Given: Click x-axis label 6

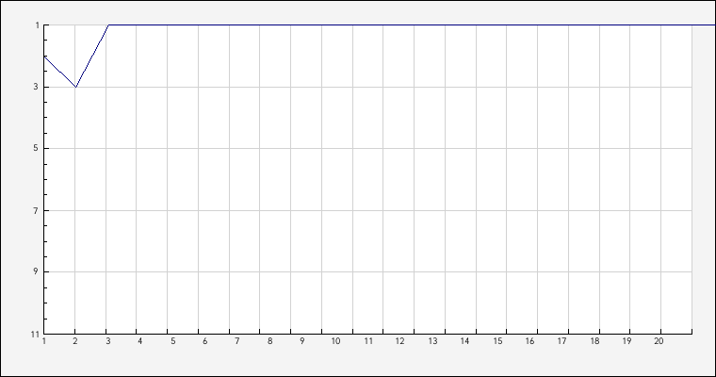Looking at the screenshot, I should (205, 341).
